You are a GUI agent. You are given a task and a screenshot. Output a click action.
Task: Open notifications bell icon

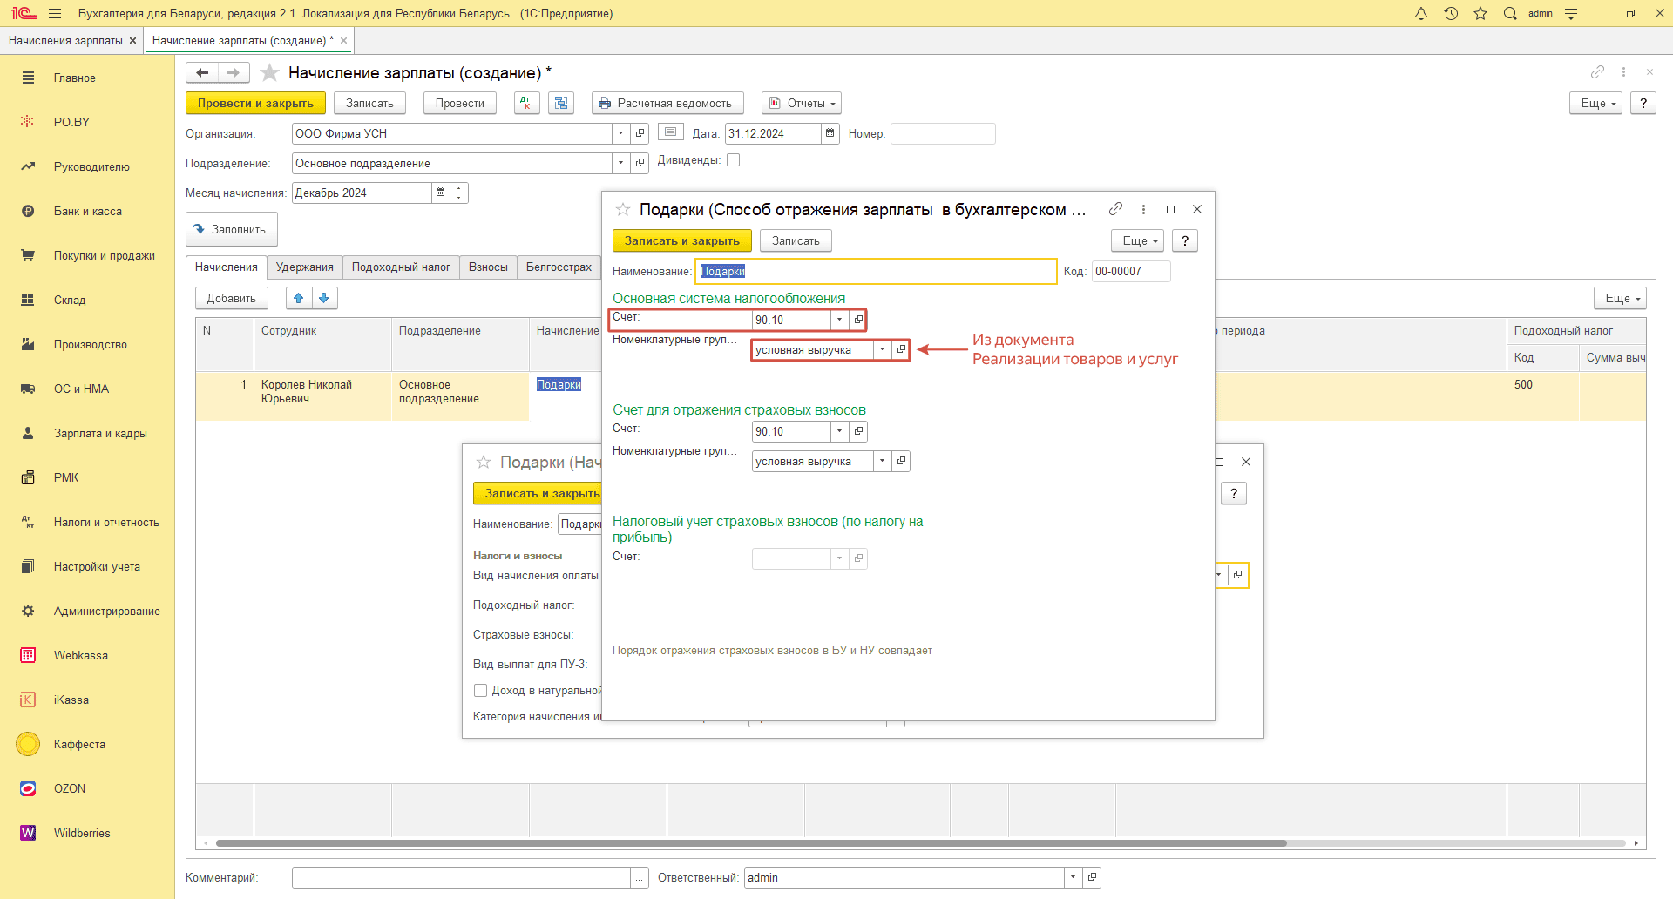point(1421,13)
